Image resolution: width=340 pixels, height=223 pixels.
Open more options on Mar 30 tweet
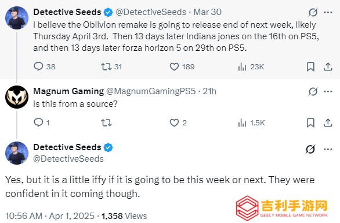tap(328, 12)
